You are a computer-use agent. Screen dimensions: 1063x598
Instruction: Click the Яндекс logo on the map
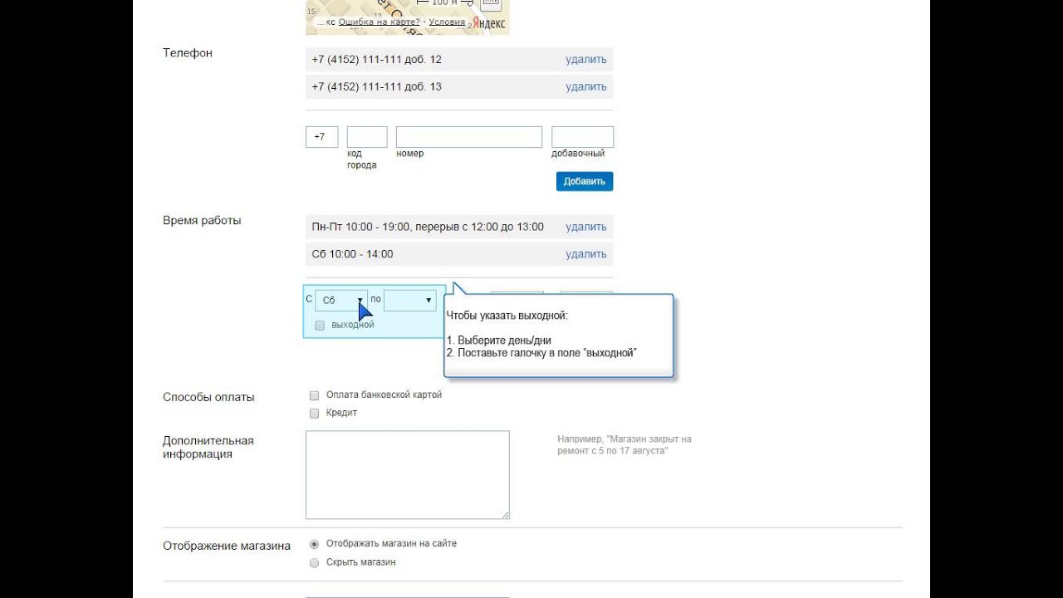[488, 23]
